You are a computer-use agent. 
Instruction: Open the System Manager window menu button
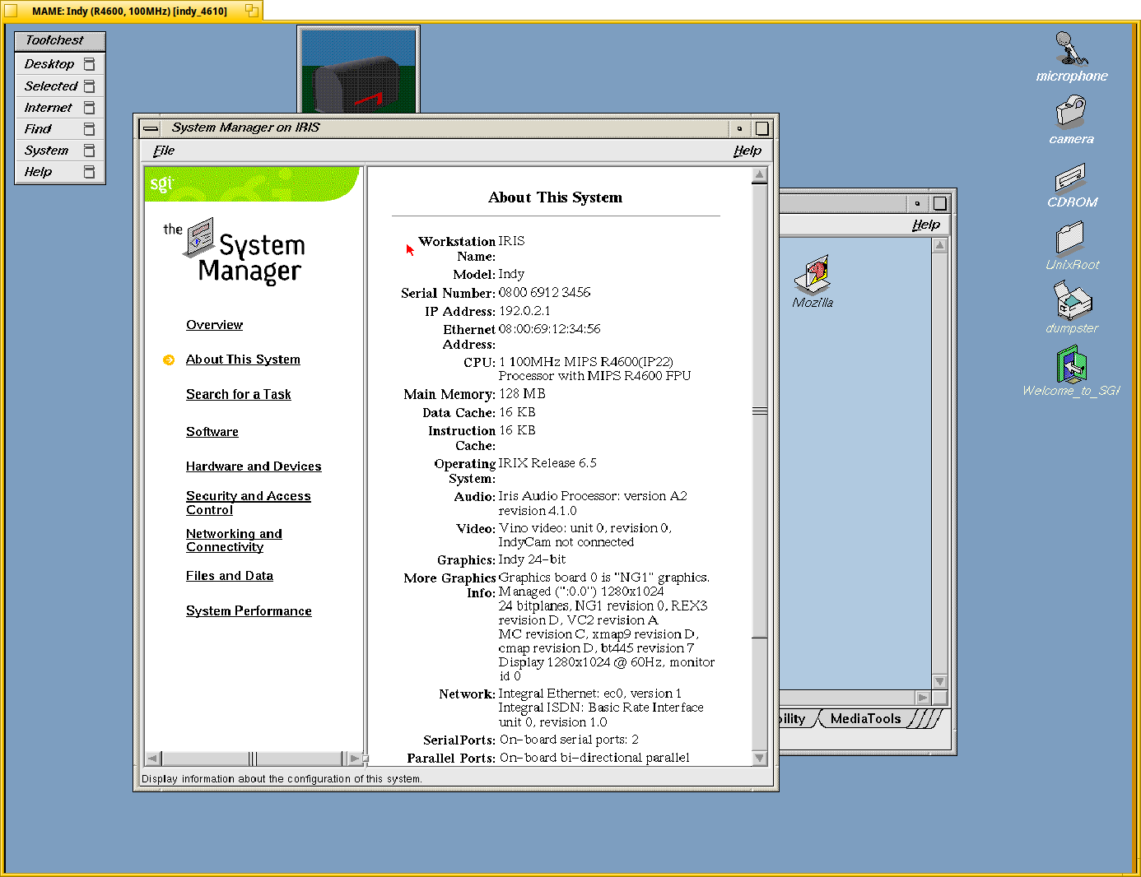pos(151,128)
